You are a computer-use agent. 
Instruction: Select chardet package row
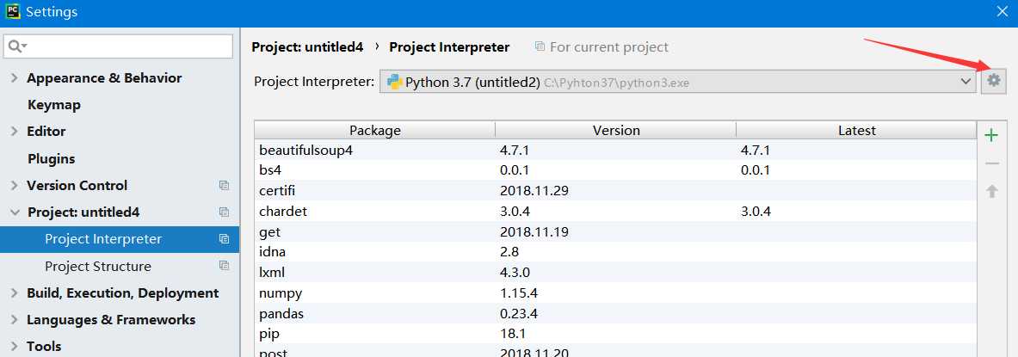point(614,212)
